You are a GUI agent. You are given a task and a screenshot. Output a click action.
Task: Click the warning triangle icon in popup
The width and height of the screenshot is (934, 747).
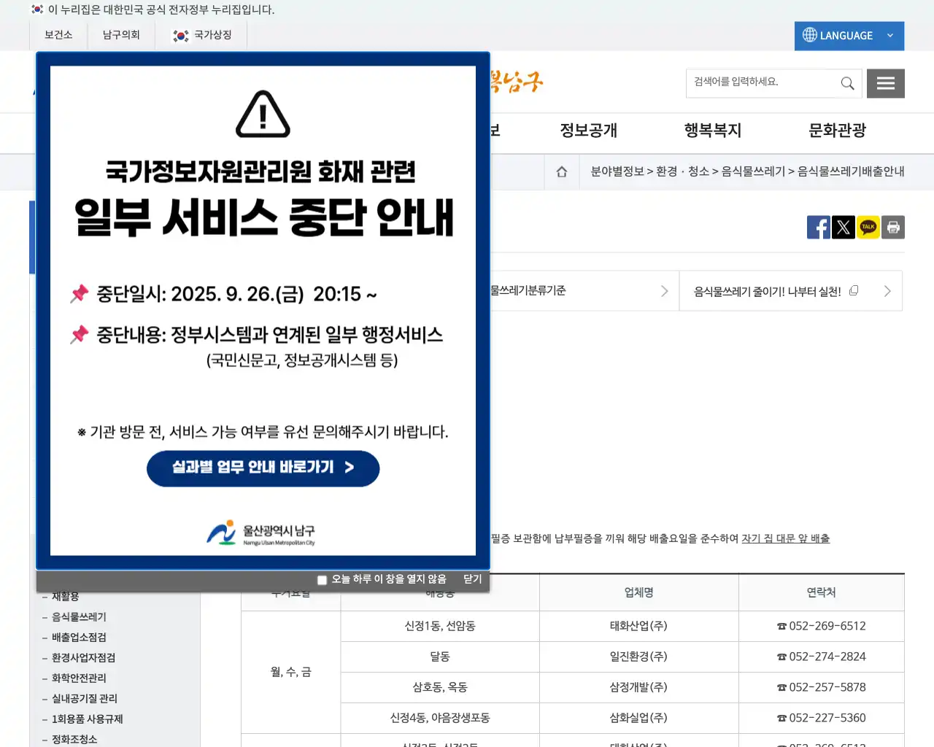coord(263,114)
